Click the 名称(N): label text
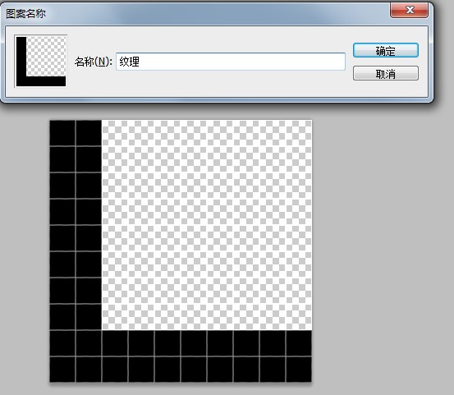The image size is (454, 395). tap(94, 62)
